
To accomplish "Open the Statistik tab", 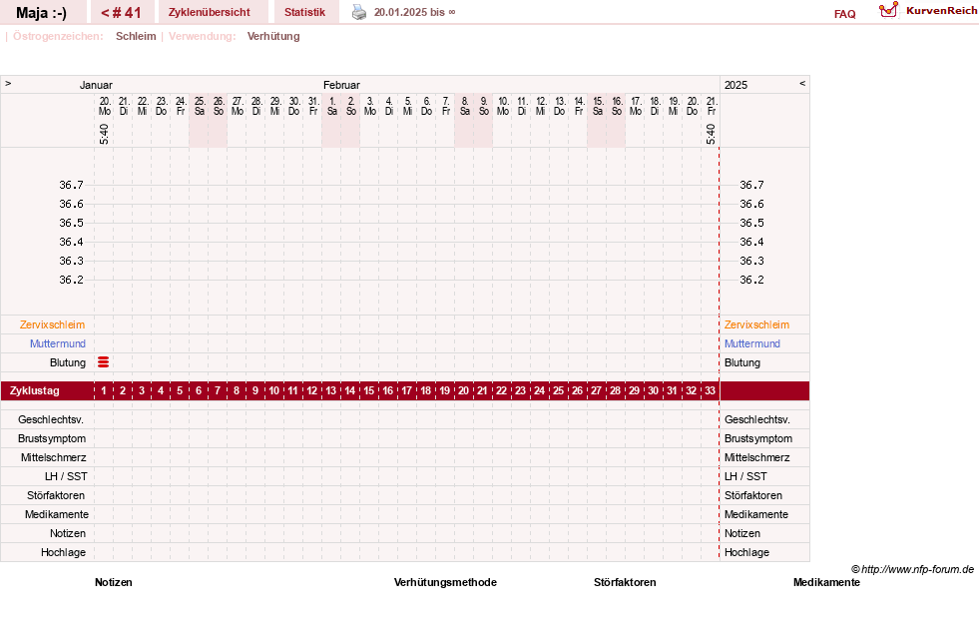I will click(x=304, y=12).
